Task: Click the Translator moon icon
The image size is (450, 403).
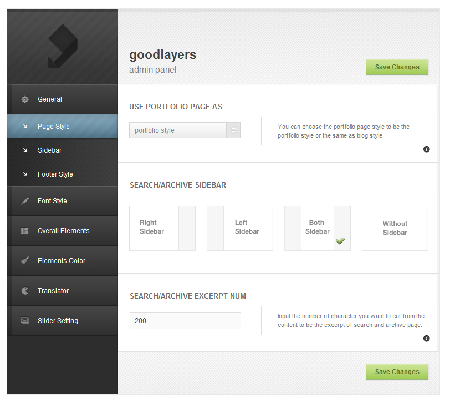Action: pyautogui.click(x=24, y=291)
